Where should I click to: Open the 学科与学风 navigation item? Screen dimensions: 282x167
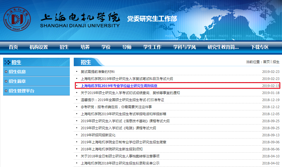184,47
